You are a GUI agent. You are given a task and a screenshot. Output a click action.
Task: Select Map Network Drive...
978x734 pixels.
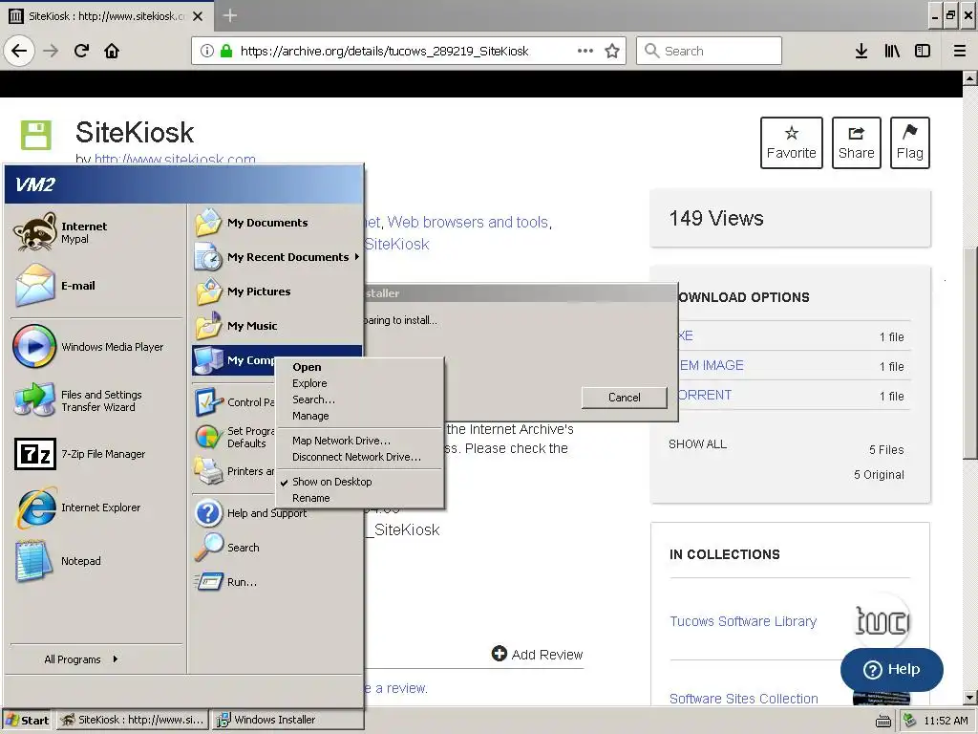point(359,441)
